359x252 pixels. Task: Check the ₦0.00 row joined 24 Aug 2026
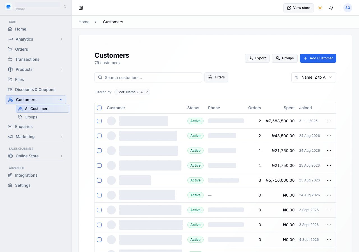[99, 195]
